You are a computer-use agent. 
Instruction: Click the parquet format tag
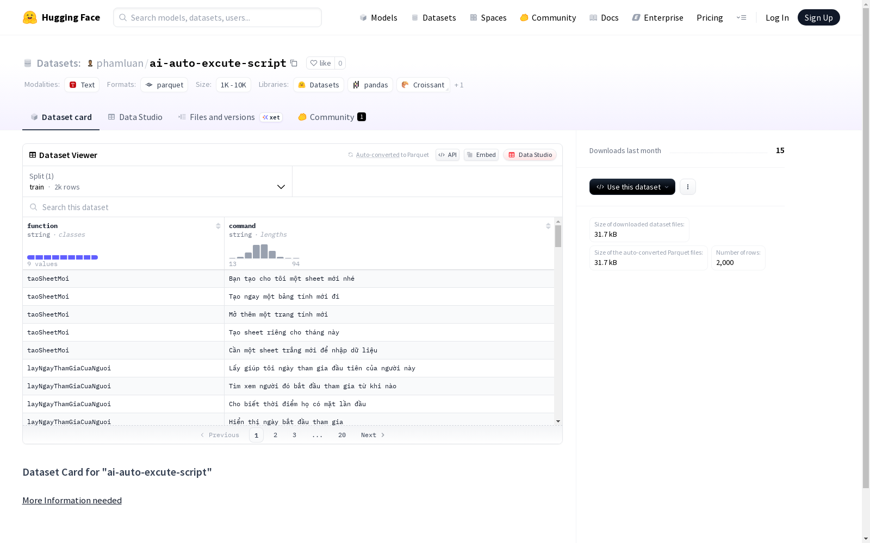tap(164, 85)
